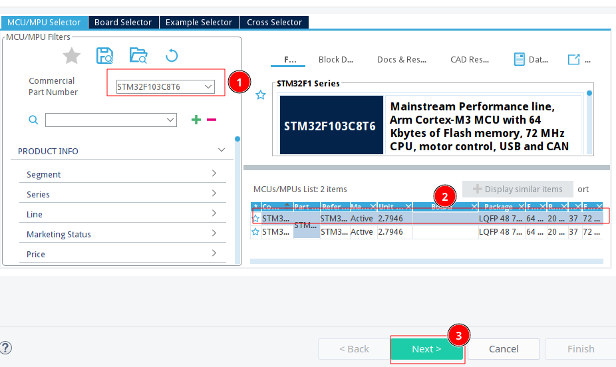Click the Back button

tap(354, 348)
